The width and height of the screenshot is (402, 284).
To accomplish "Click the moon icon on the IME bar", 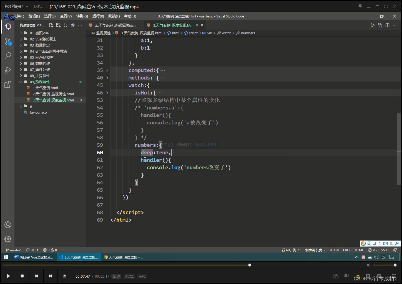I will coord(375,244).
